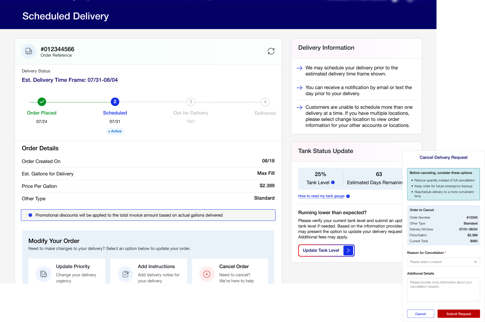Click the info icon in promotional discounts banner
The image size is (485, 322).
pos(30,215)
